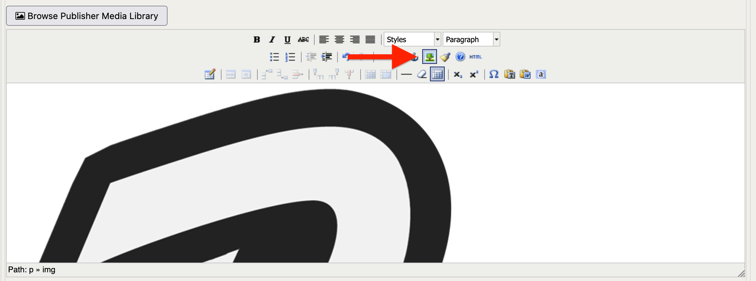Click the split merged table cells icon
756x281 pixels.
coord(370,74)
